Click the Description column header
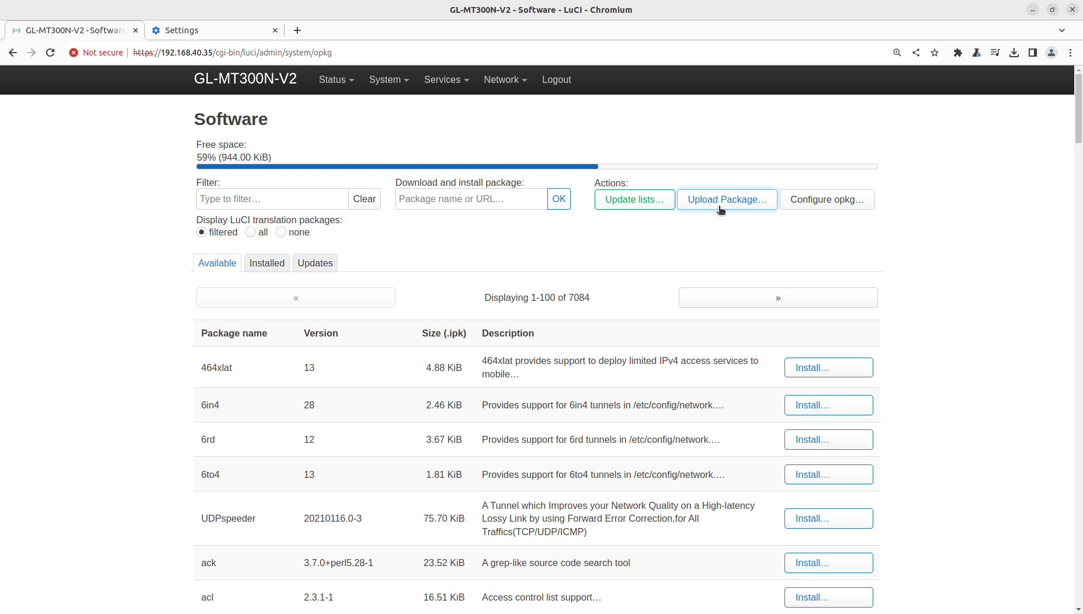This screenshot has height=614, width=1083. (508, 333)
